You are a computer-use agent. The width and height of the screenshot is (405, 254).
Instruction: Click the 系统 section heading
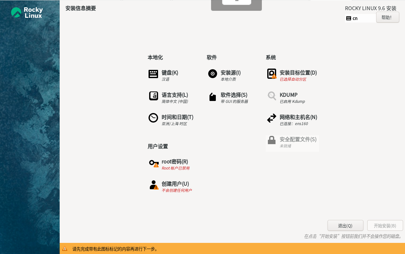click(x=271, y=57)
